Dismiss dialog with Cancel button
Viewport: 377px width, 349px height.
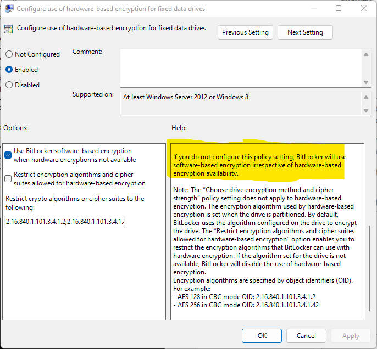pyautogui.click(x=306, y=336)
